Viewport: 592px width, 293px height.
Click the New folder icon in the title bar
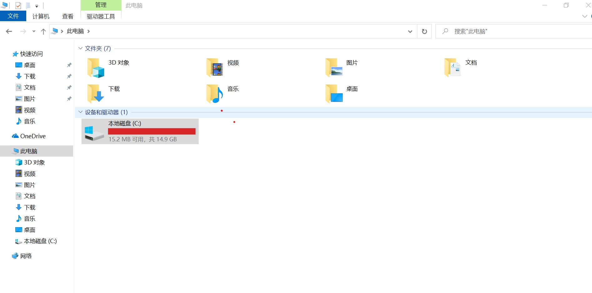(28, 5)
